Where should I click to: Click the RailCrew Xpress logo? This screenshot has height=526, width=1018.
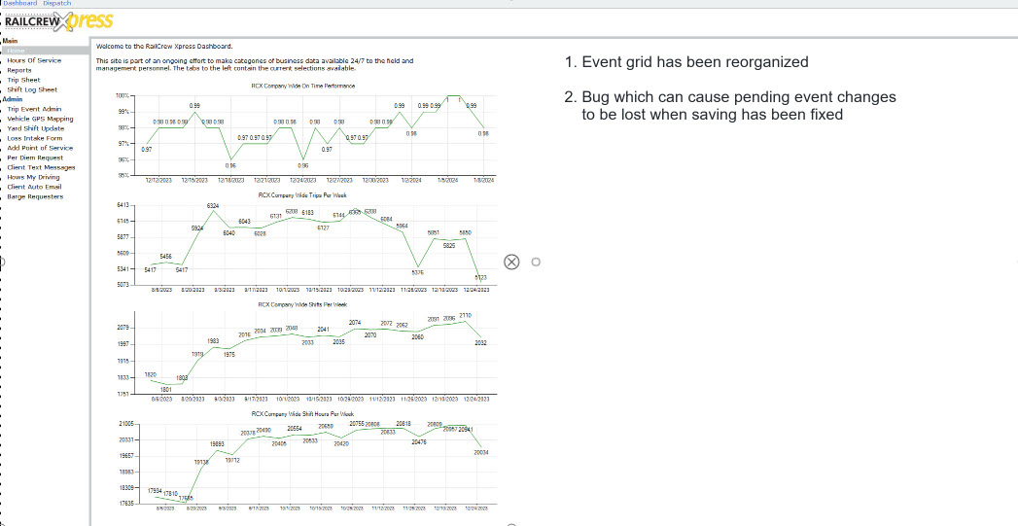[59, 22]
